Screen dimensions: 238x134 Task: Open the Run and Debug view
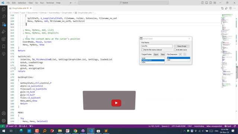click(x=4, y=31)
